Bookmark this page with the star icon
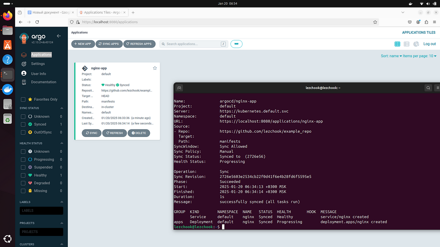 (375, 22)
